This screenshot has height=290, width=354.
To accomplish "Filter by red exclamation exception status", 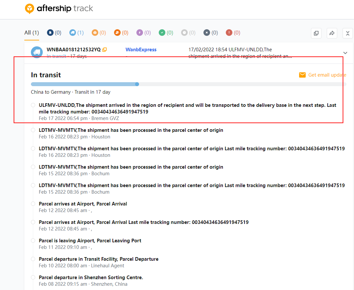I will [x=233, y=33].
